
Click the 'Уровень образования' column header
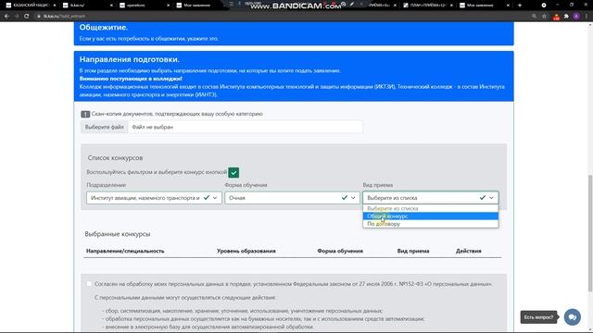pyautogui.click(x=246, y=251)
